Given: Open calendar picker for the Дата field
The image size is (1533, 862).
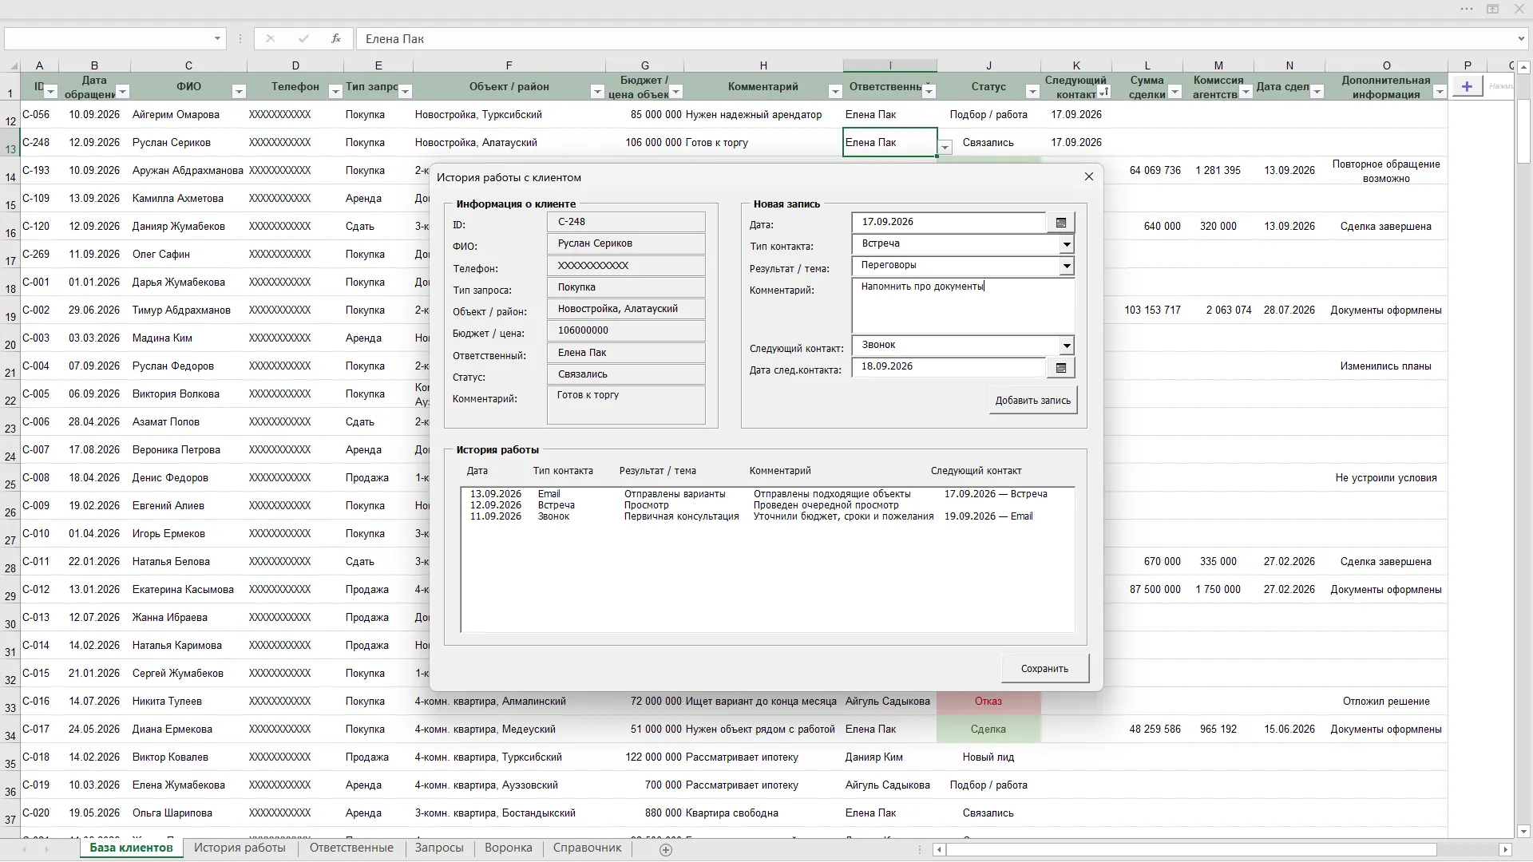Looking at the screenshot, I should pos(1061,223).
